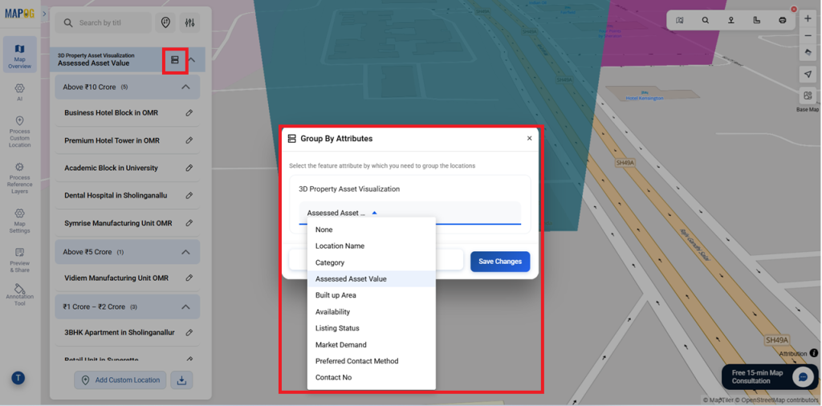Select None from the attribute list

[x=371, y=229]
